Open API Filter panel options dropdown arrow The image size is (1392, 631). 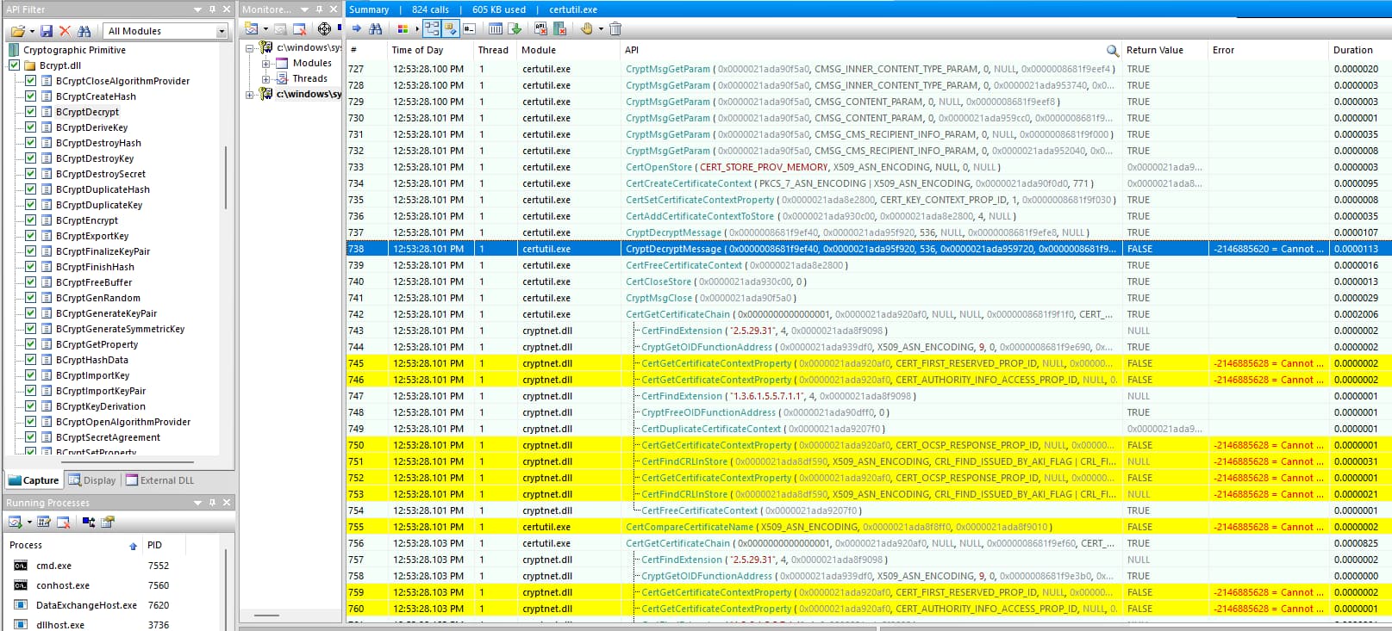pos(197,9)
